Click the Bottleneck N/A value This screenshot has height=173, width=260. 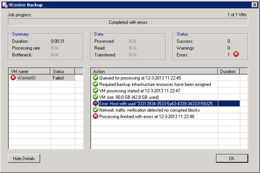[55, 55]
